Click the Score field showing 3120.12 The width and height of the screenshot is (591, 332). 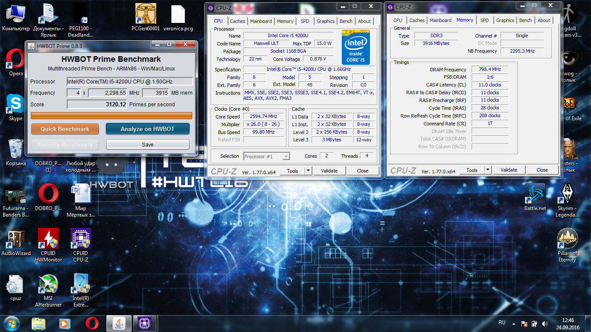click(x=97, y=104)
